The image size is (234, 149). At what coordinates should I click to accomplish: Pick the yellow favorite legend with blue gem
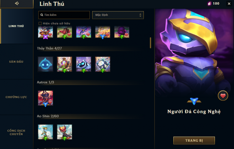[103, 32]
